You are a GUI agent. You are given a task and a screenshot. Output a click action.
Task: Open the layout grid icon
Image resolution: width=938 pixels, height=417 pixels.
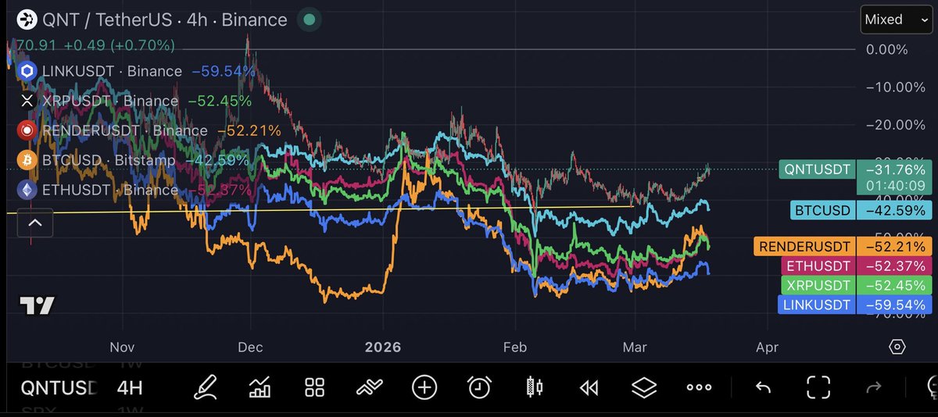click(x=315, y=387)
